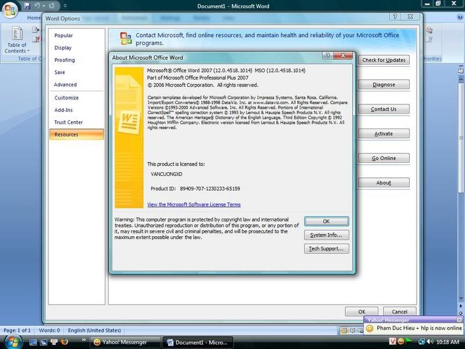Image resolution: width=465 pixels, height=349 pixels.
Task: Launch Firefox from Quick Launch
Action: point(65,342)
